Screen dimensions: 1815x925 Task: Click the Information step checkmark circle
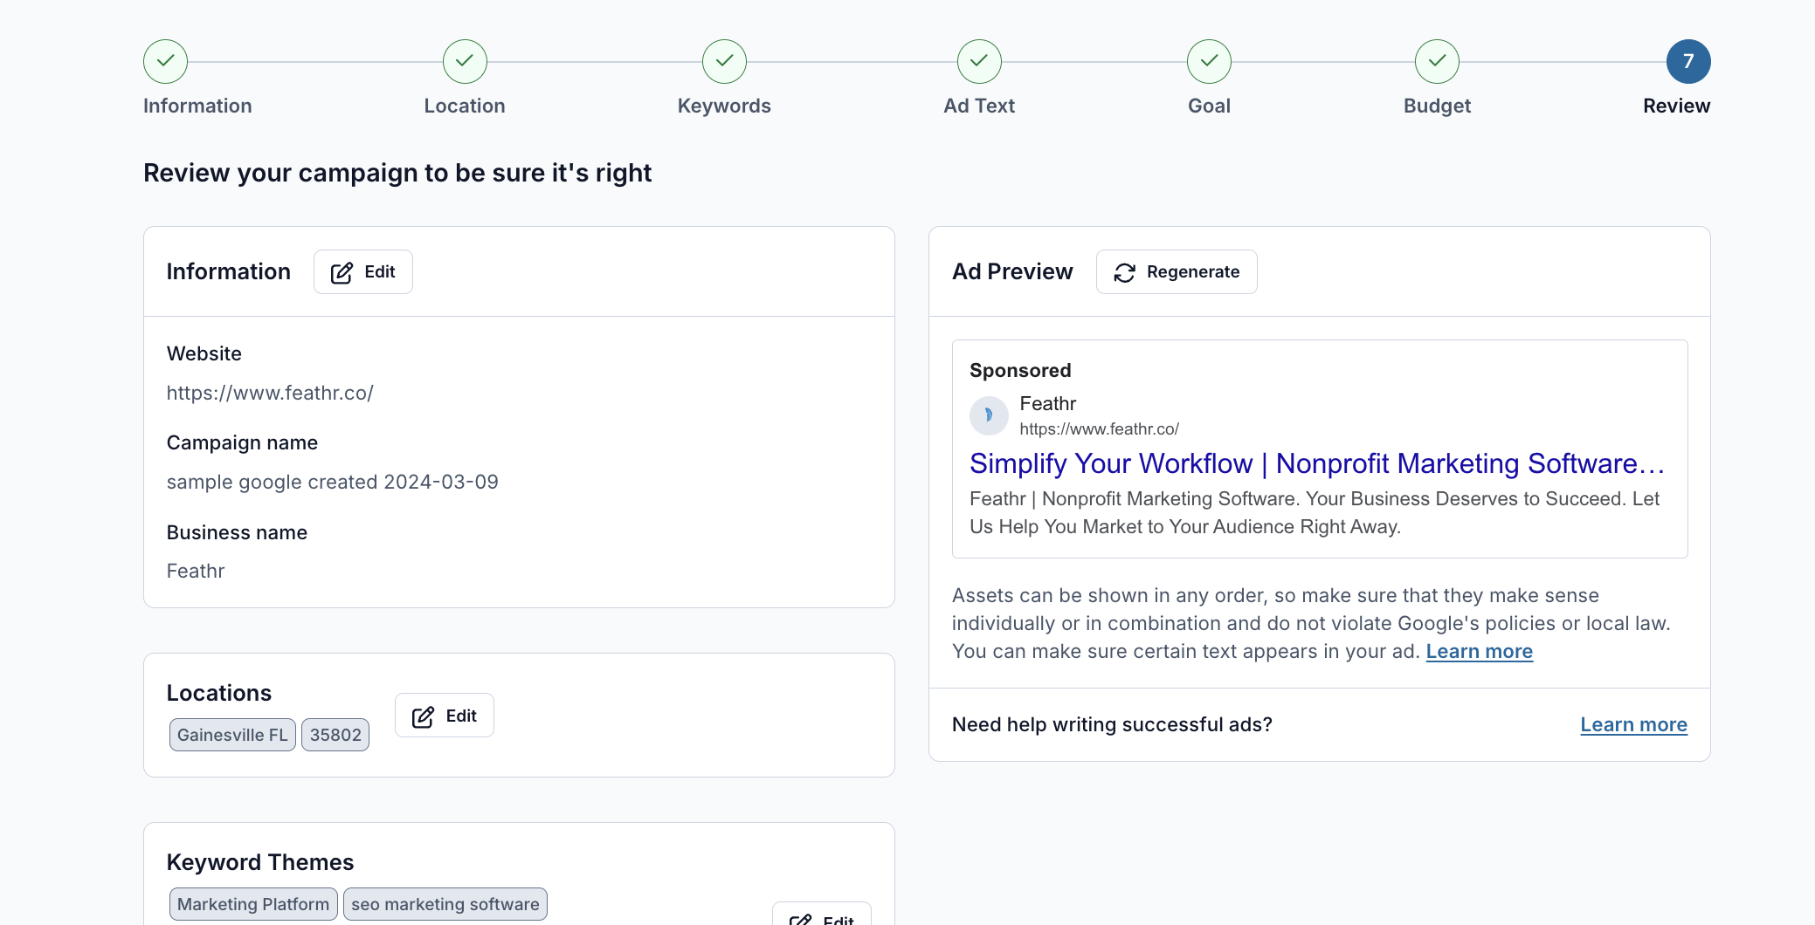[165, 61]
